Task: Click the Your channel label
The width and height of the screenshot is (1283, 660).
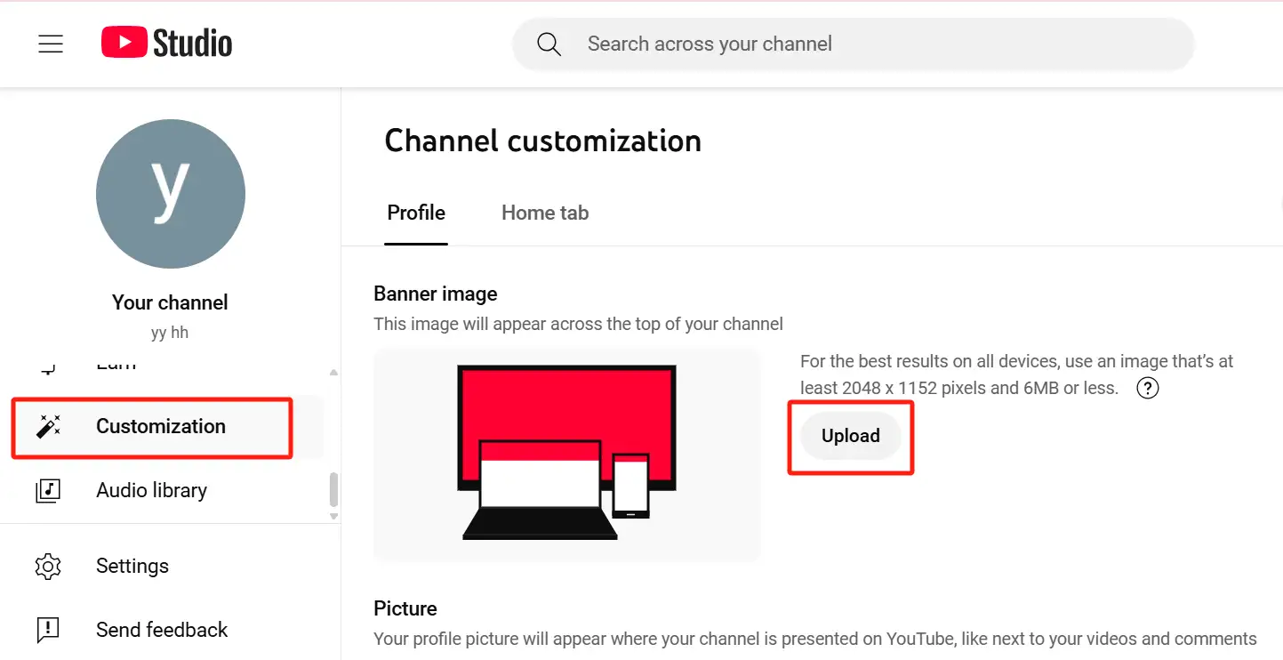Action: coord(170,302)
